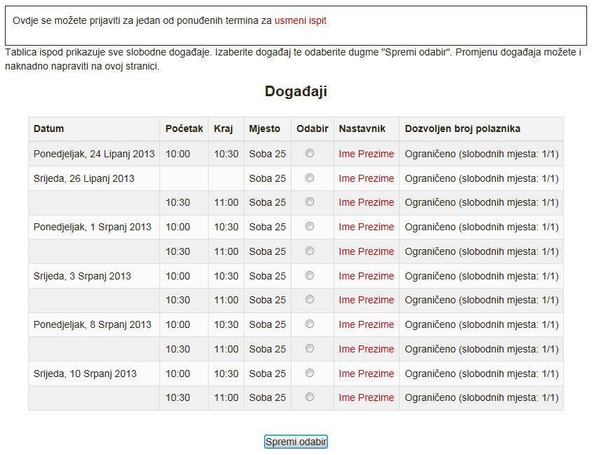The image size is (592, 455).
Task: Click 'Soba 25' in the Ponedjeljak, 8 Srpanj row
Action: coord(268,324)
